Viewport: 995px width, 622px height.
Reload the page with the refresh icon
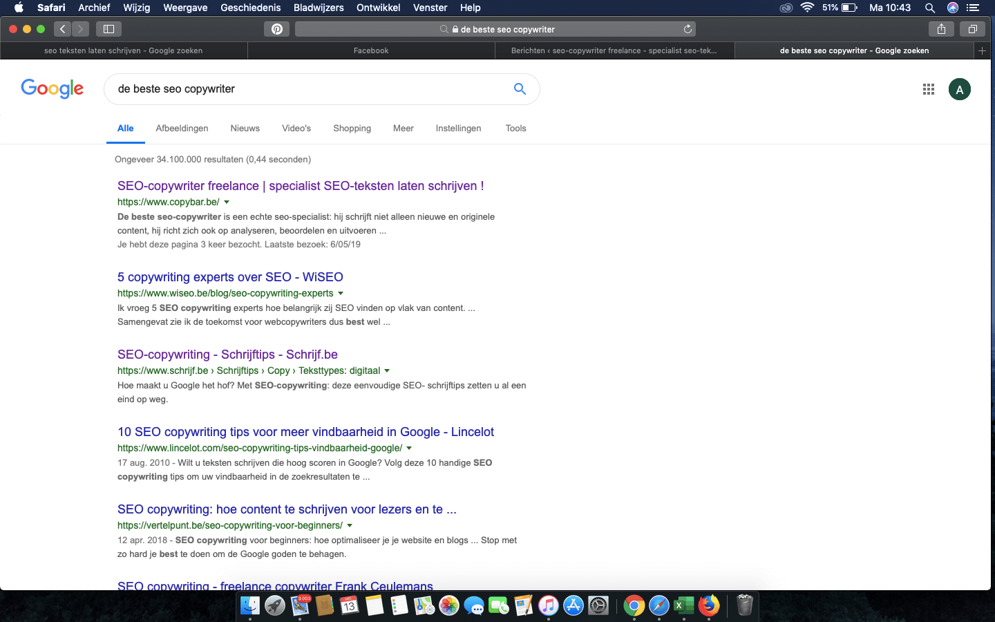tap(688, 29)
